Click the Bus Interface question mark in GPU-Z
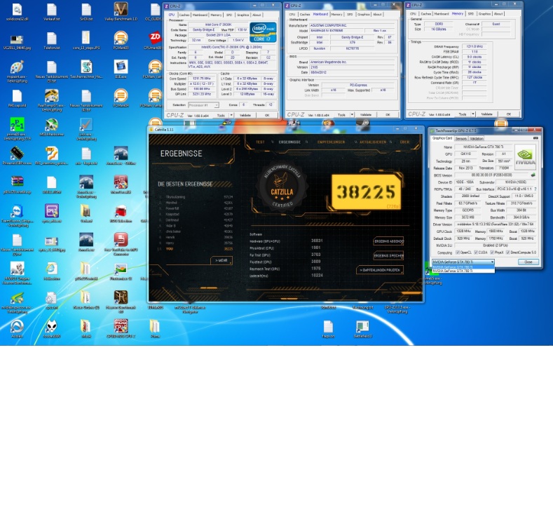 (535, 189)
